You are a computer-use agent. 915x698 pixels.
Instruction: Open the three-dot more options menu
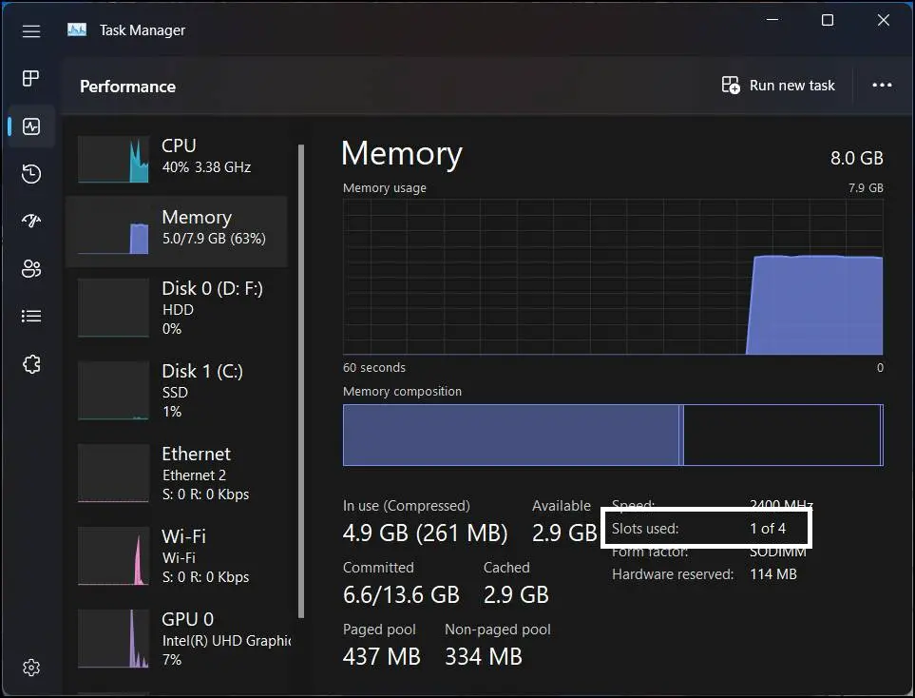(x=882, y=86)
